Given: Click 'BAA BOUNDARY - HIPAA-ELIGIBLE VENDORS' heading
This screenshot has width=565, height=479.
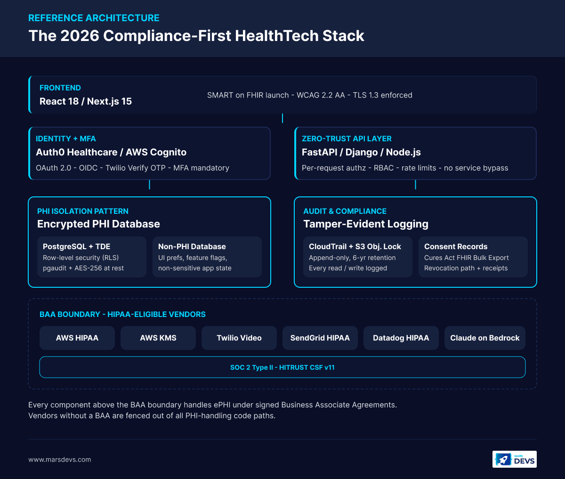Looking at the screenshot, I should [x=122, y=314].
